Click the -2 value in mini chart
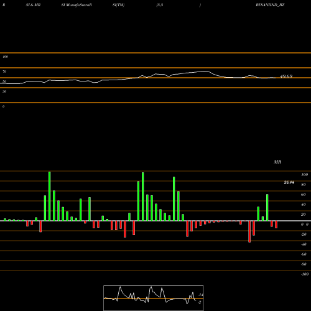311x311 pixels. pos(200,302)
